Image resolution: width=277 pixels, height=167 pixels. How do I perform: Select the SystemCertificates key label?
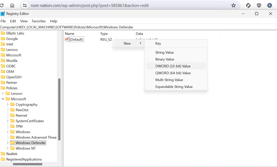[30, 121]
